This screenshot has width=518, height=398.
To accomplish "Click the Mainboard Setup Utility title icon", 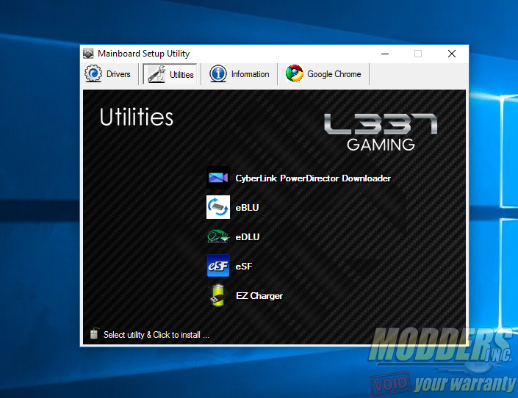I will pyautogui.click(x=88, y=53).
